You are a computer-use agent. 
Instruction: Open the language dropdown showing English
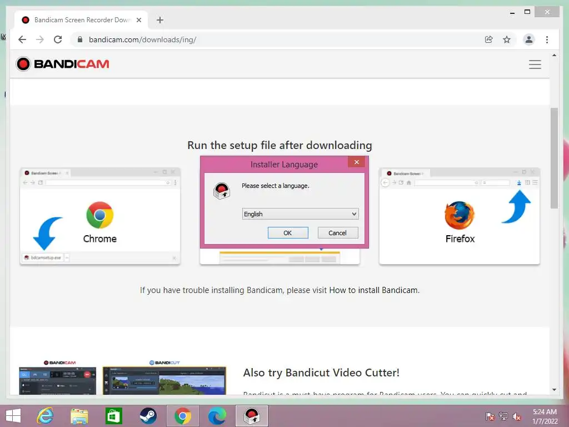coord(300,214)
